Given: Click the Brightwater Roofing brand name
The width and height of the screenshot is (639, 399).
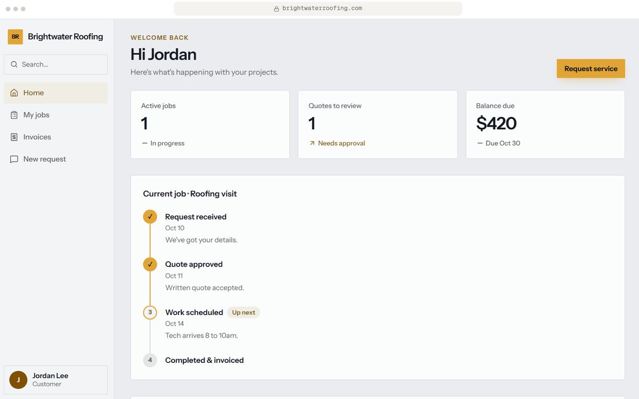Looking at the screenshot, I should [x=65, y=37].
